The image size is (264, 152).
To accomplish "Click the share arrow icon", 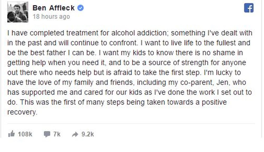I will tap(75, 134).
